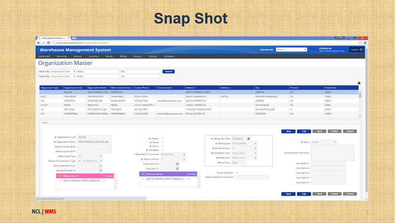Open the Status ACTIVE dropdown
The image size is (395, 223).
pyautogui.click(x=324, y=142)
